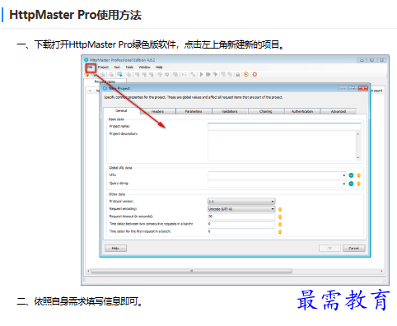Click bulb beside delay between consecutive requests
This screenshot has height=326, width=397.
pos(280,224)
